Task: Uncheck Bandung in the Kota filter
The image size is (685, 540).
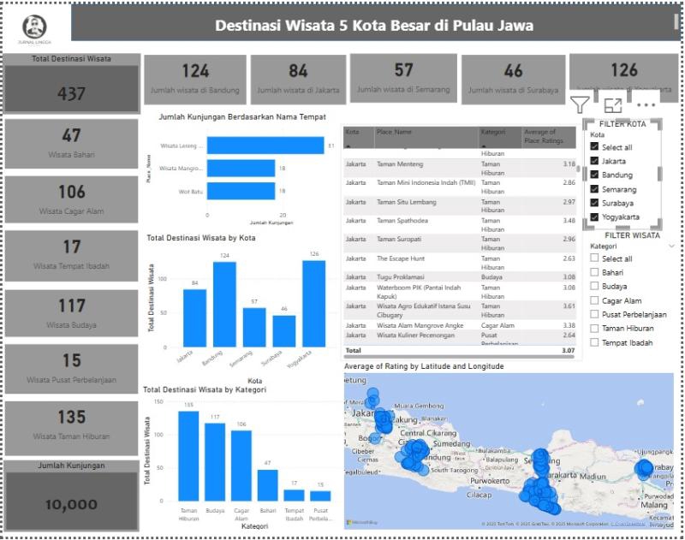Action: point(594,175)
